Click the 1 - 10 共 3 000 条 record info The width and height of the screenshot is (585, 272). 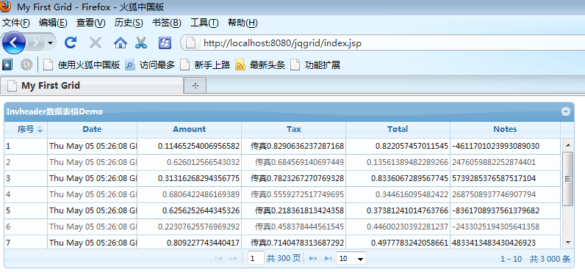point(535,259)
